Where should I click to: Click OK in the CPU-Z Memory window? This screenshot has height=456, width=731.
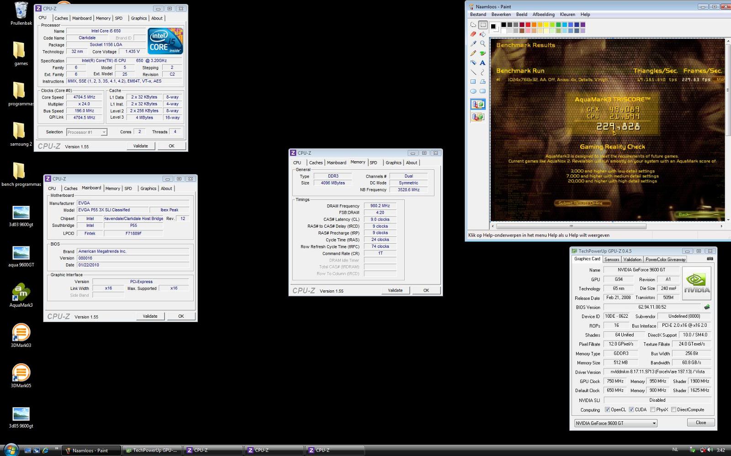[x=426, y=290]
